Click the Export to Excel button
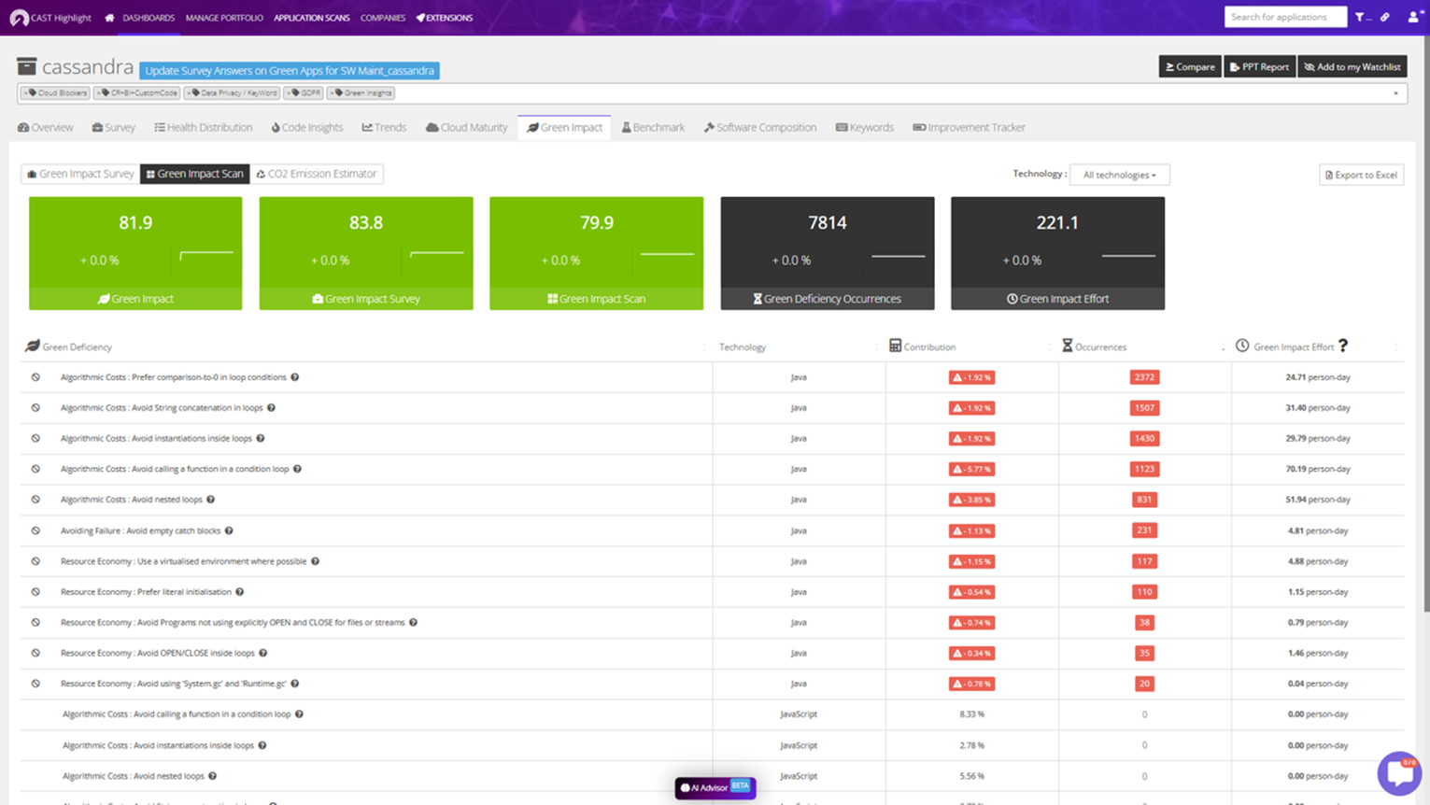Screen dimensions: 1430x805 coord(1361,175)
